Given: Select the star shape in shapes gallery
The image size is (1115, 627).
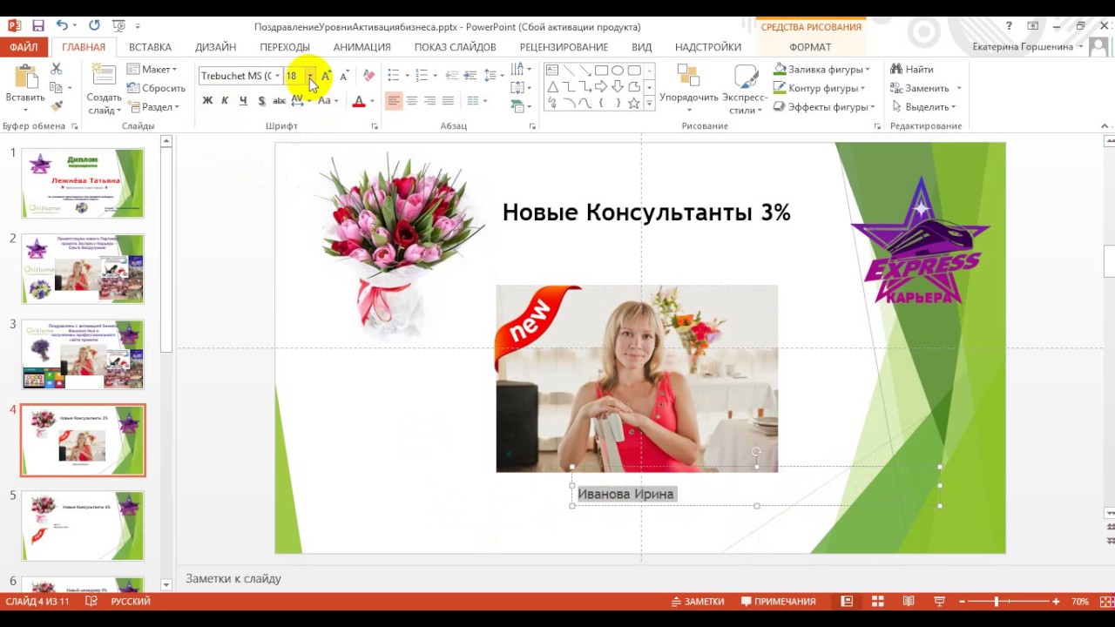Looking at the screenshot, I should pyautogui.click(x=633, y=103).
